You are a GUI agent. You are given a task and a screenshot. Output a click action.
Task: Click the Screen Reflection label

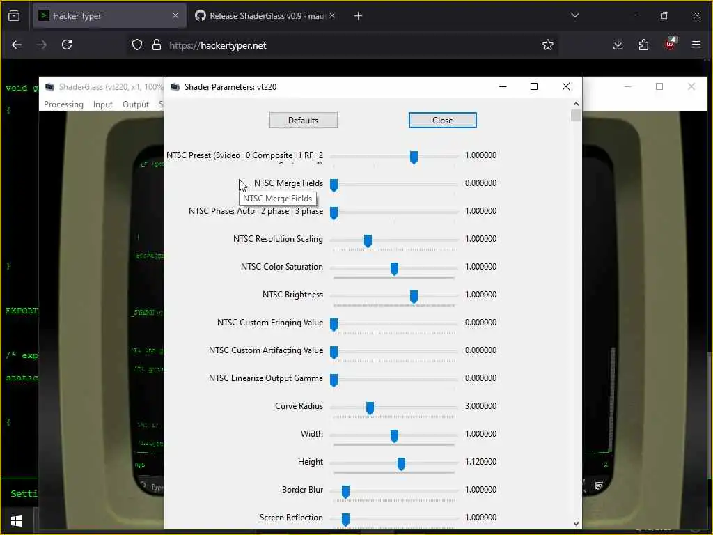pos(291,518)
